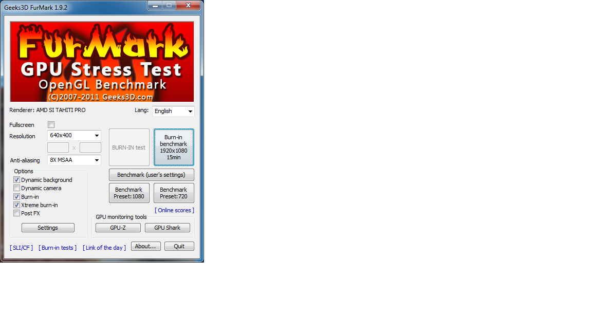Expand the Lang English dropdown
The width and height of the screenshot is (592, 333).
(x=173, y=111)
